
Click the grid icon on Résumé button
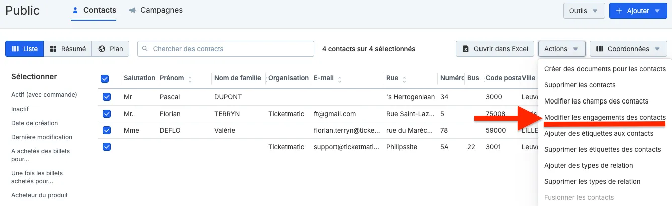coord(53,49)
